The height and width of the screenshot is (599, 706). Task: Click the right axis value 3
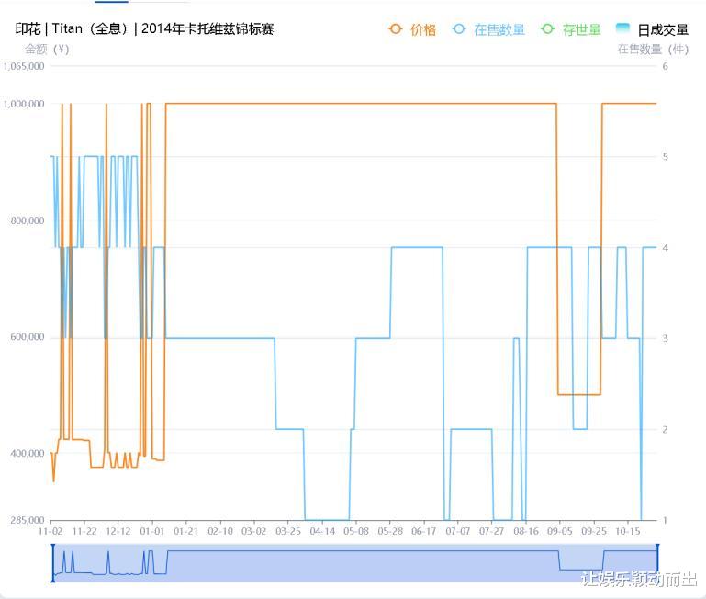(665, 338)
